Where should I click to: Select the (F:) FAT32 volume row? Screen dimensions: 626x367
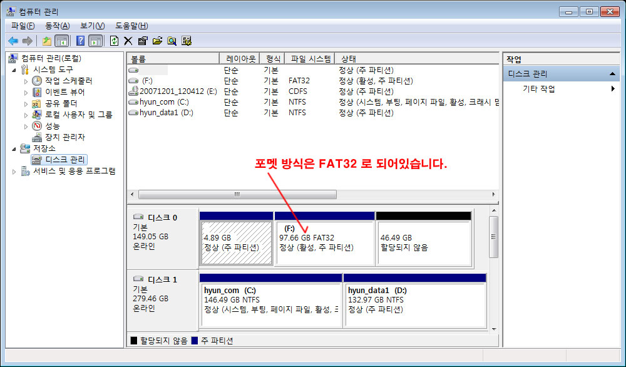314,81
